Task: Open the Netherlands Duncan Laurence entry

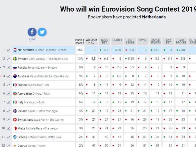Action: [x=43, y=50]
